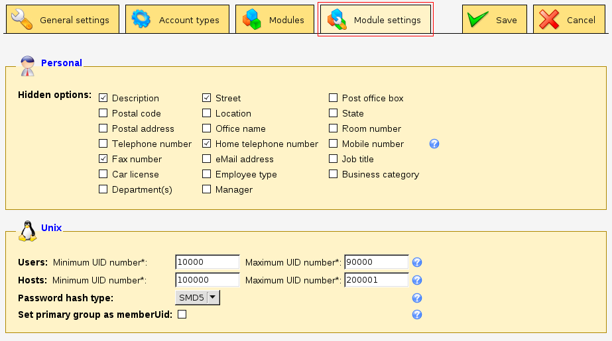Open help for Users UID number range

[417, 262]
